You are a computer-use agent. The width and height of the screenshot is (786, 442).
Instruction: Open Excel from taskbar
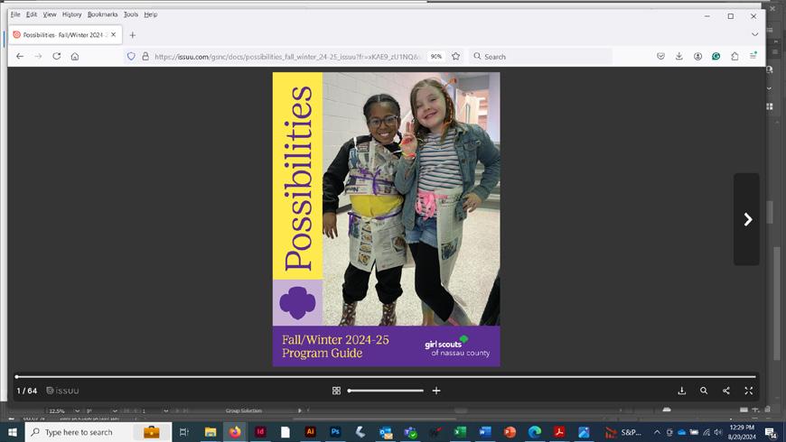pyautogui.click(x=460, y=432)
